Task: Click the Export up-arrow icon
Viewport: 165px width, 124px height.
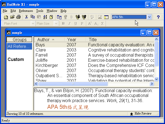Action: (x=84, y=17)
